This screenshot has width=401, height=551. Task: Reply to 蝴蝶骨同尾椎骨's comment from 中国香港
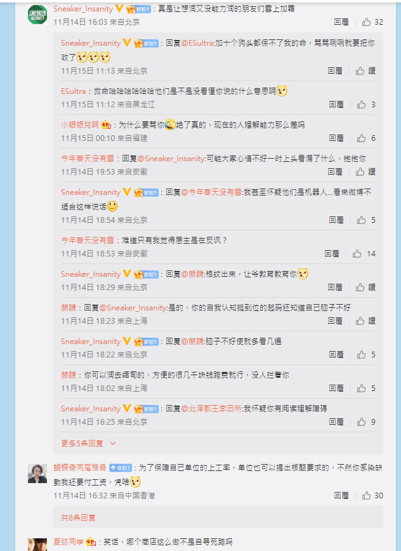[341, 496]
